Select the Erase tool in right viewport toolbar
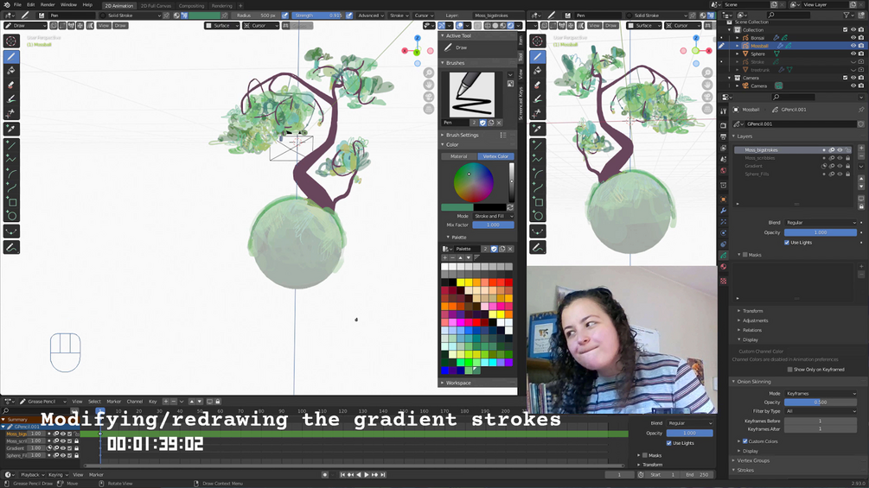Image resolution: width=869 pixels, height=488 pixels. 538,86
